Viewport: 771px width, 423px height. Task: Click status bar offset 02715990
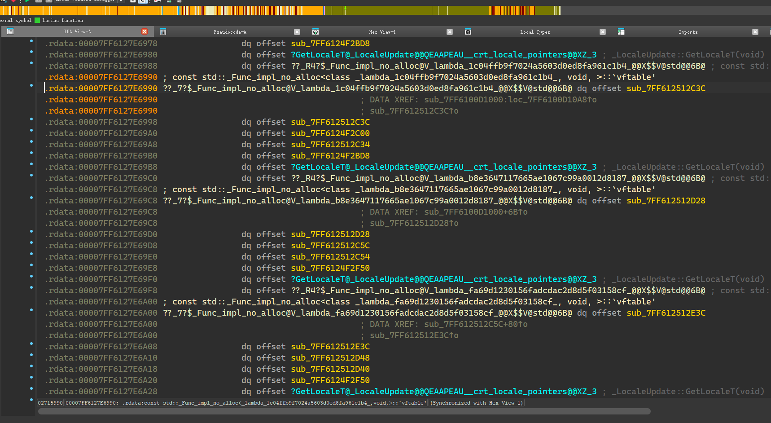(50, 403)
